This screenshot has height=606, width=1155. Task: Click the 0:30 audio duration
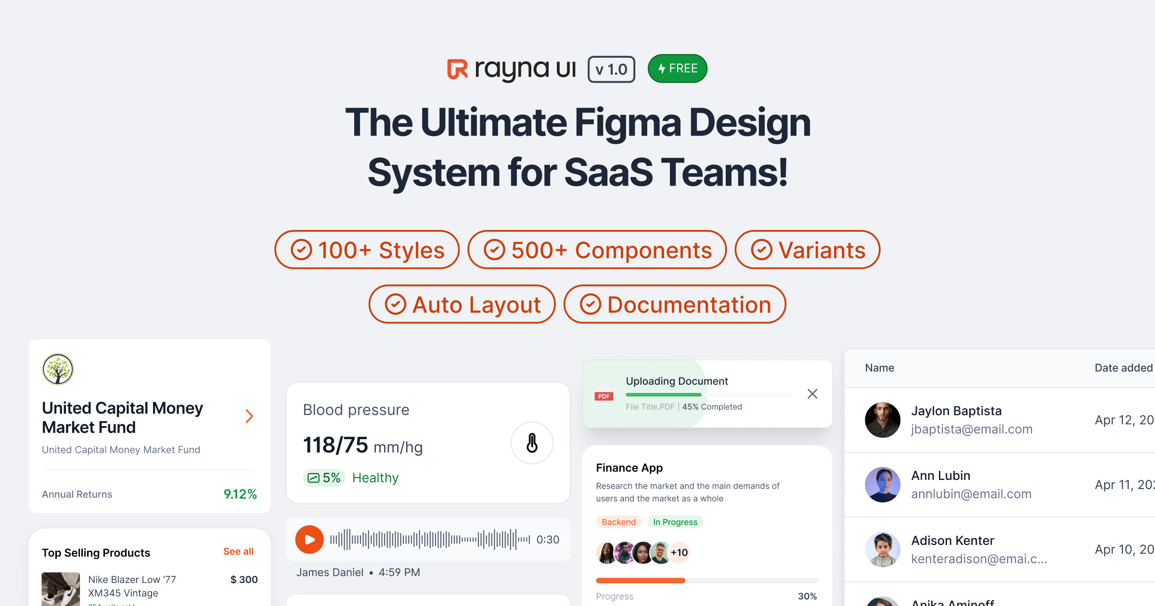[x=548, y=540]
